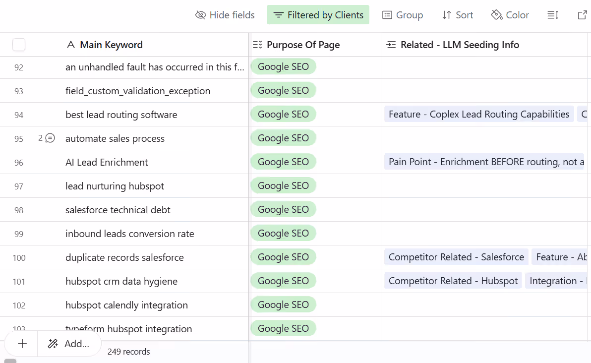Open the Group options
The width and height of the screenshot is (591, 363).
tap(403, 15)
